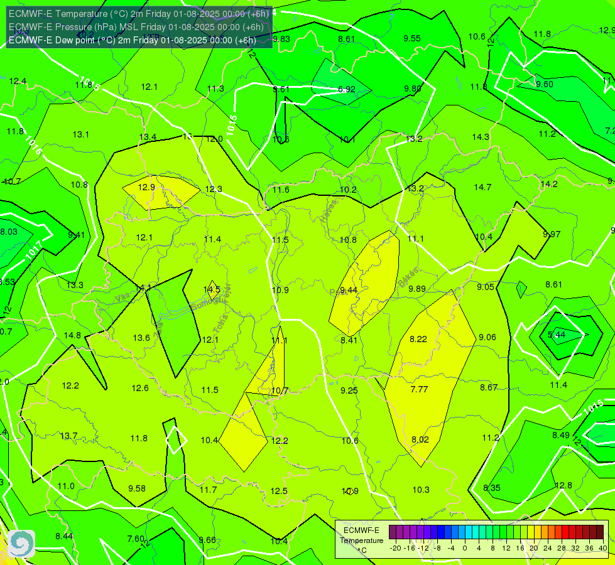Click the 12.3 temperature value
This screenshot has height=565, width=615.
(214, 189)
